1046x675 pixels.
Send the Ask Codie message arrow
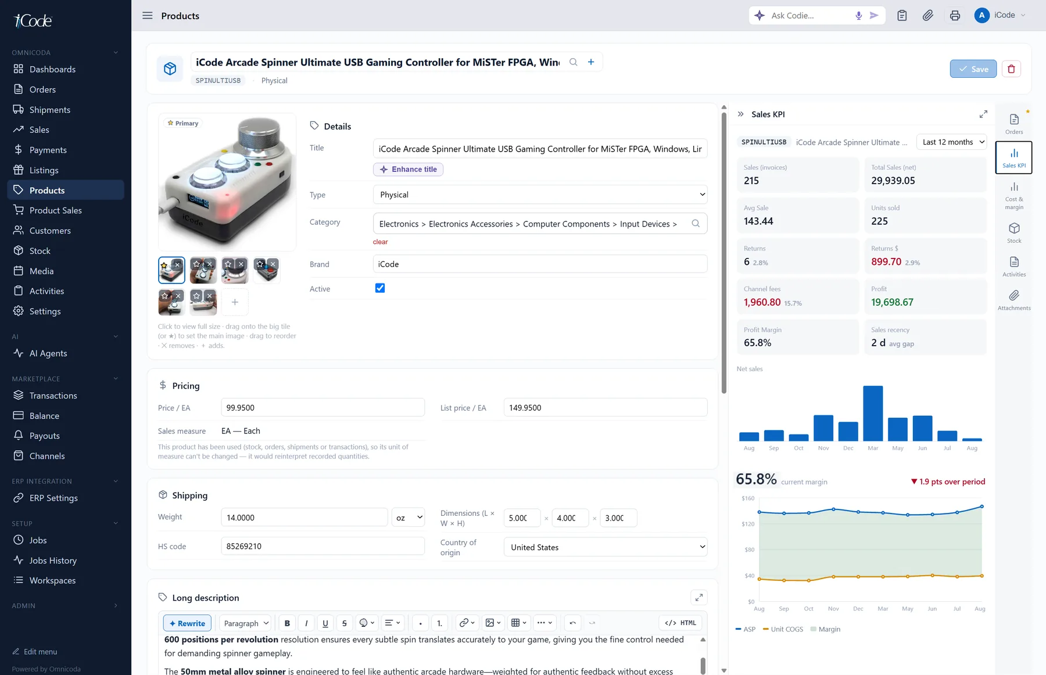point(874,16)
